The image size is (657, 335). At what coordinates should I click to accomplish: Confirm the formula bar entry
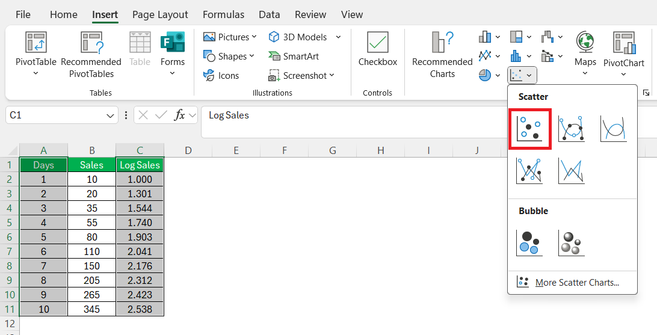pos(161,115)
